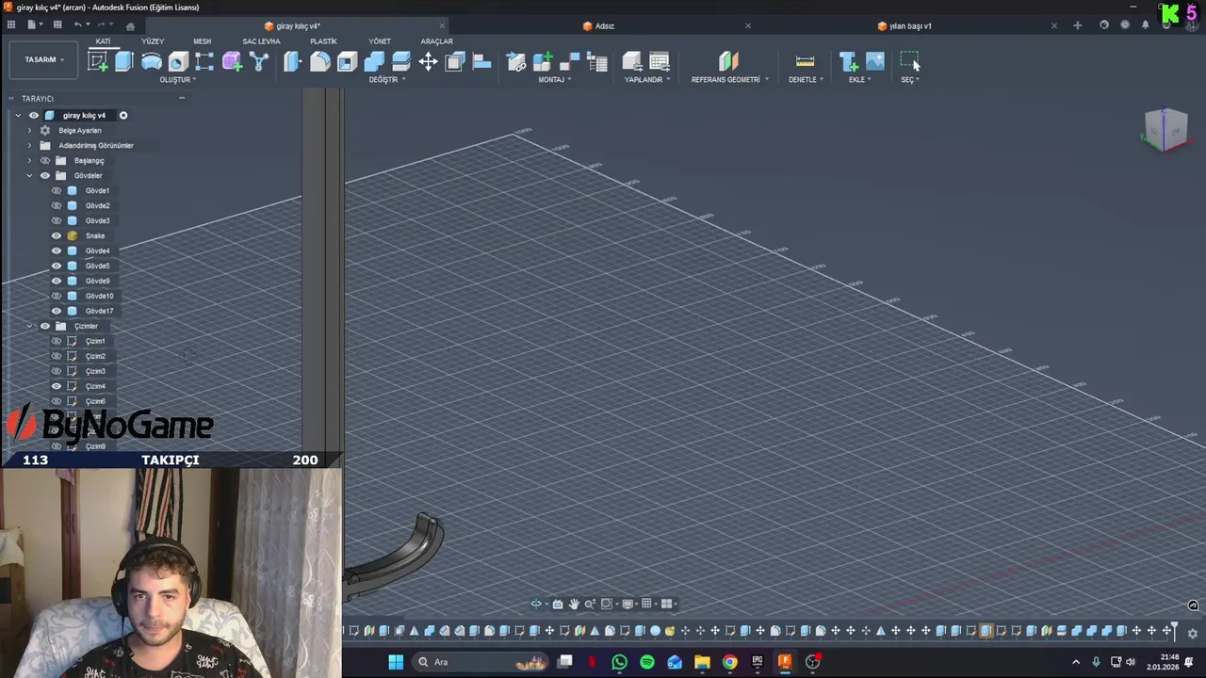The width and height of the screenshot is (1206, 678).
Task: Toggle visibility of Çizim1 sketch
Action: pyautogui.click(x=57, y=341)
